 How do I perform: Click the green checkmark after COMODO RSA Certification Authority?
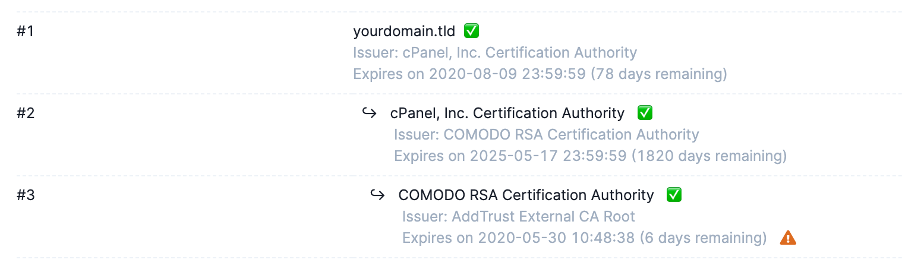click(x=674, y=194)
